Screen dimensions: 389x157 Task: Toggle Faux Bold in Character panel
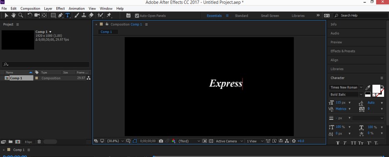point(338,143)
